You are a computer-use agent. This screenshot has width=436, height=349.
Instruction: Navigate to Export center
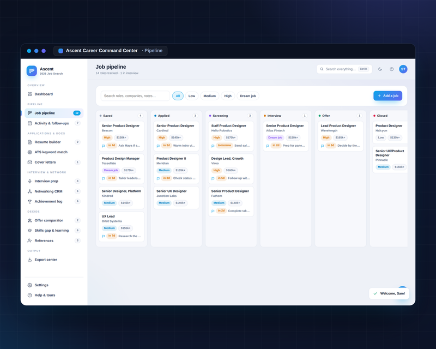[x=54, y=260]
